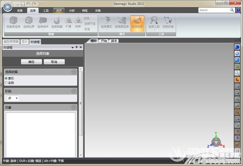Screen dimensions: 243x166
Task: Click inside the 对象 list box
Action: (x=41, y=134)
